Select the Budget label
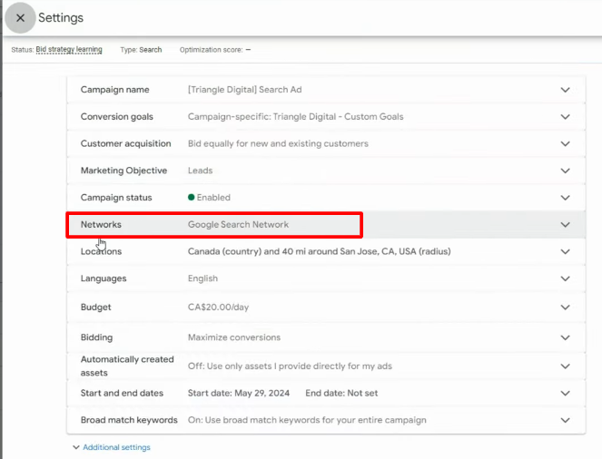This screenshot has height=459, width=602. 95,308
